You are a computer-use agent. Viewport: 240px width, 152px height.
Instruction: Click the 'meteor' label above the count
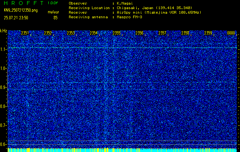tap(53, 12)
